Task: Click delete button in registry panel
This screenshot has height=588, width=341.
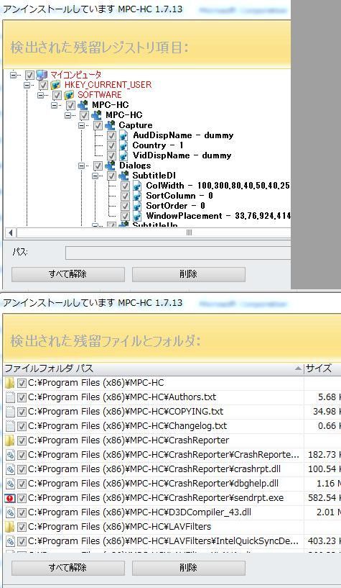Action: (188, 274)
